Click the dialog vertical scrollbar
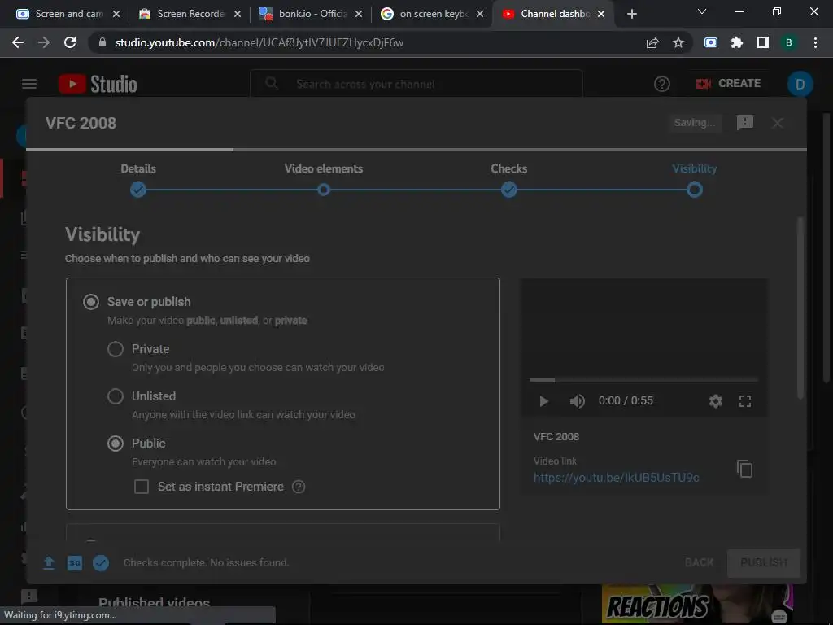Viewport: 833px width, 625px height. [x=800, y=308]
